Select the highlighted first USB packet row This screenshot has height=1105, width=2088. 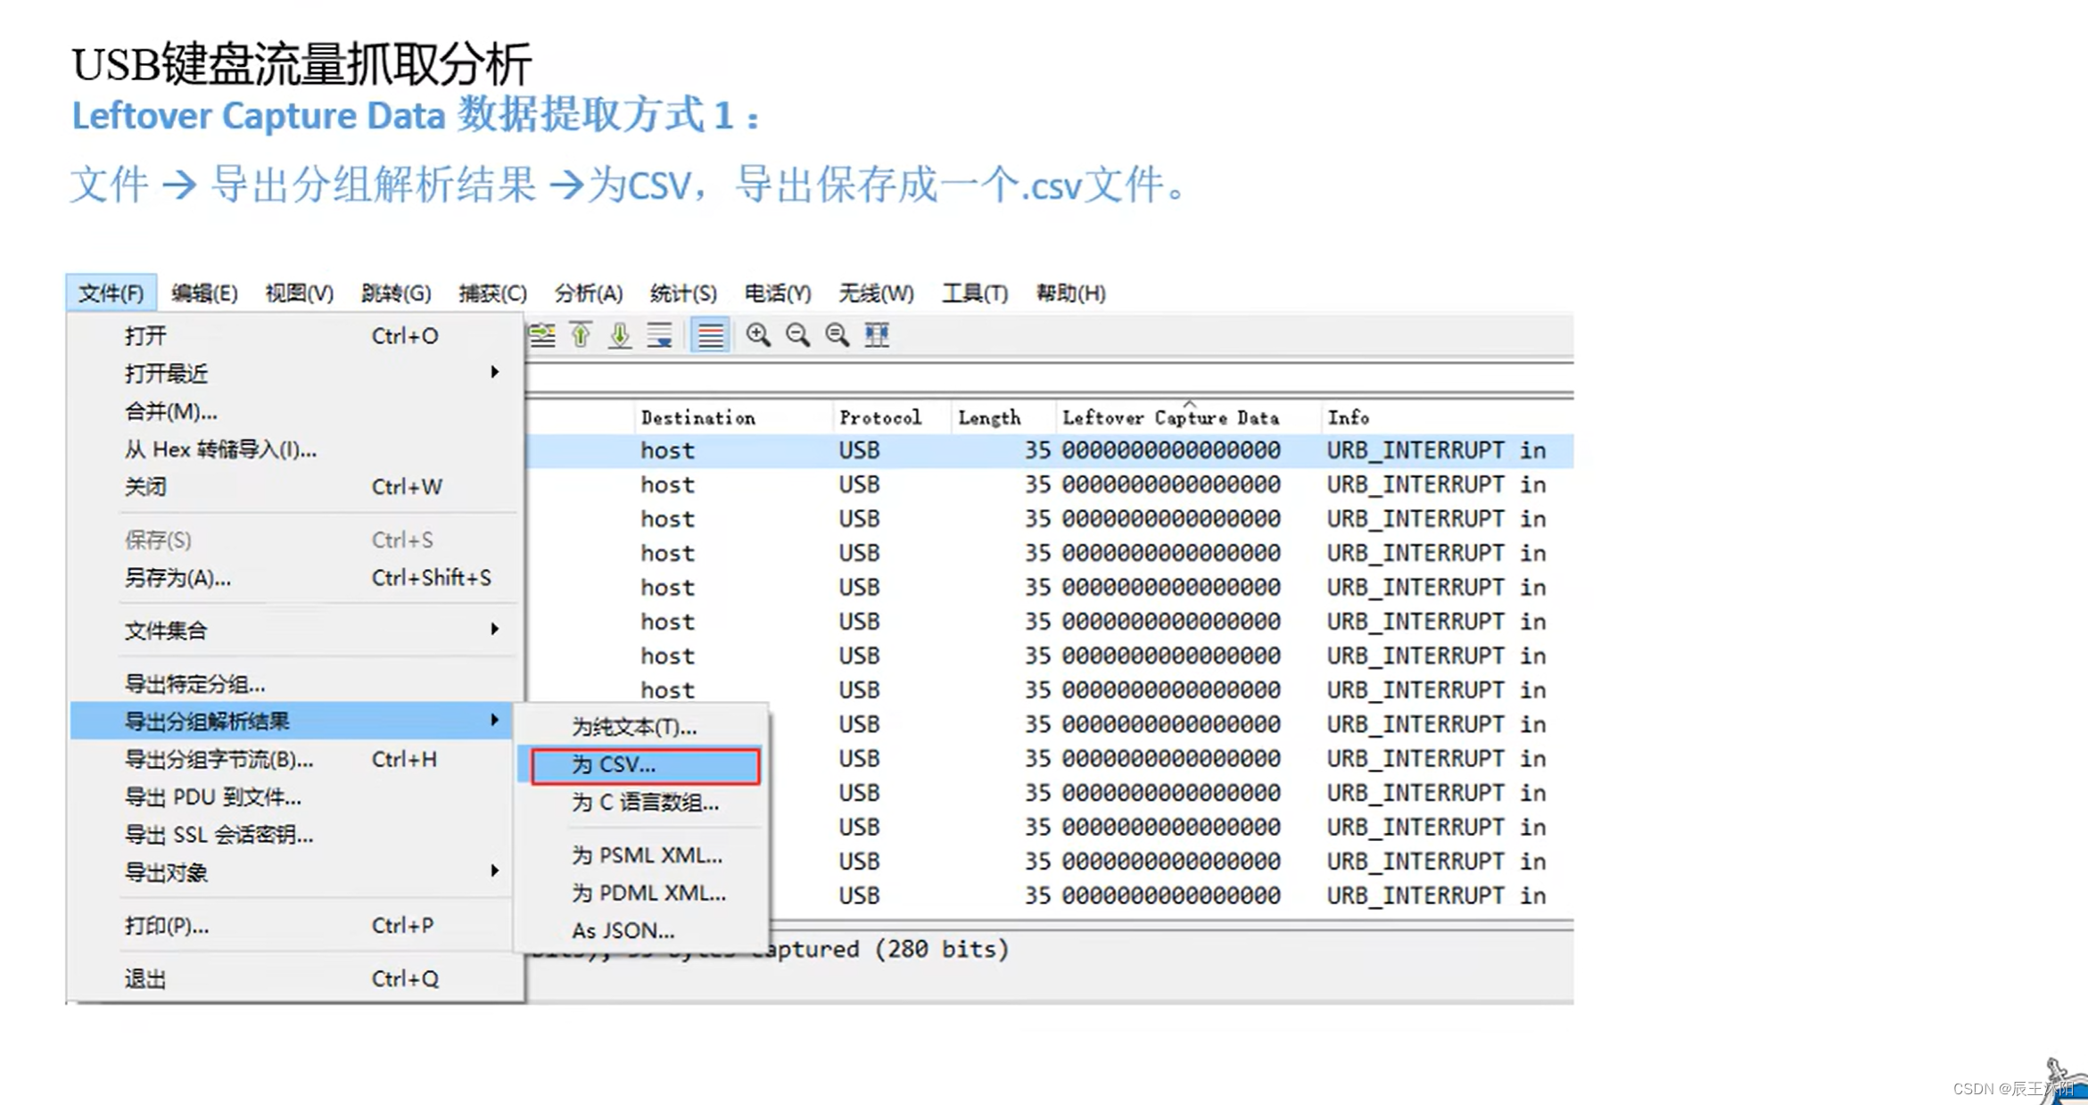click(x=1049, y=450)
